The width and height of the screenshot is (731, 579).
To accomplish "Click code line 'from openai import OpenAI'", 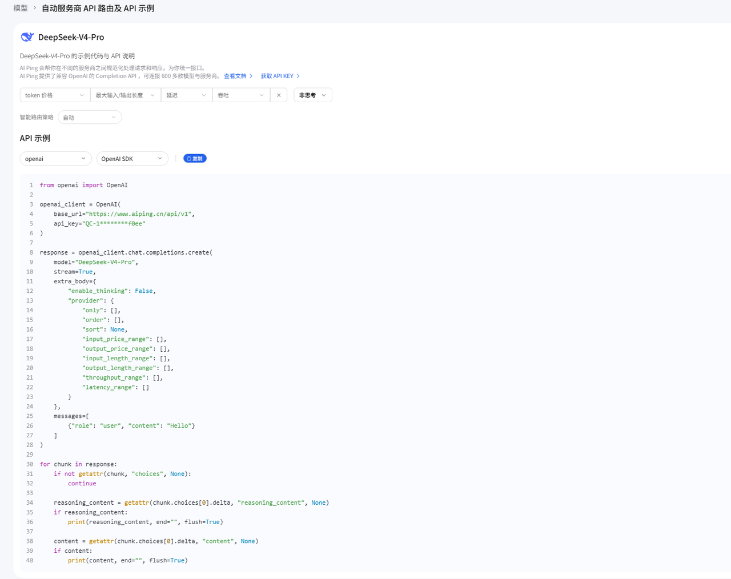I will 84,185.
